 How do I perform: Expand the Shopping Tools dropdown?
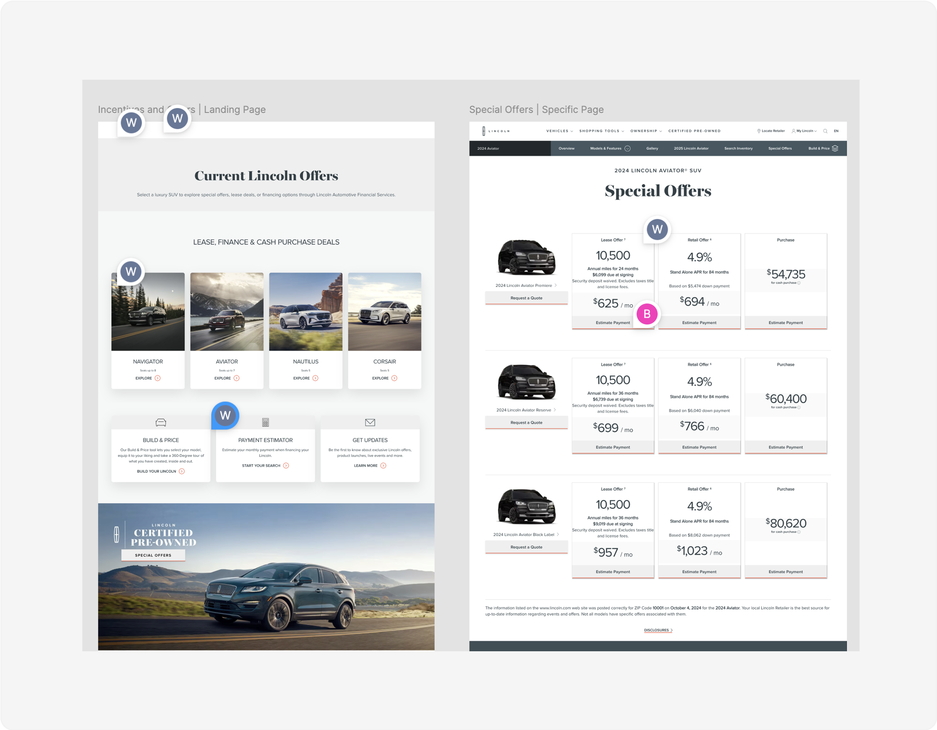[601, 131]
